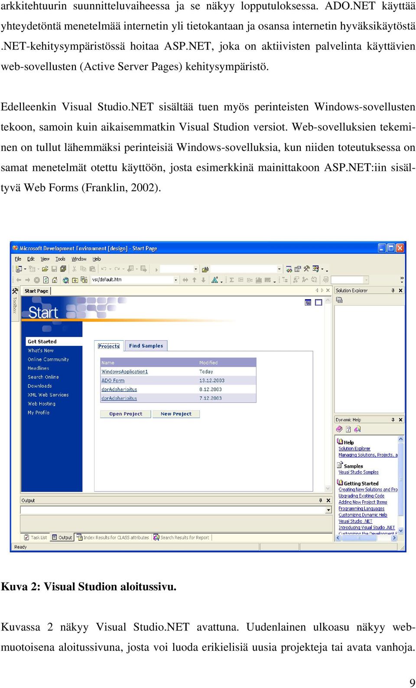The width and height of the screenshot is (416, 688).
Task: Click the Dynamic Help Search icon
Action: point(357,429)
